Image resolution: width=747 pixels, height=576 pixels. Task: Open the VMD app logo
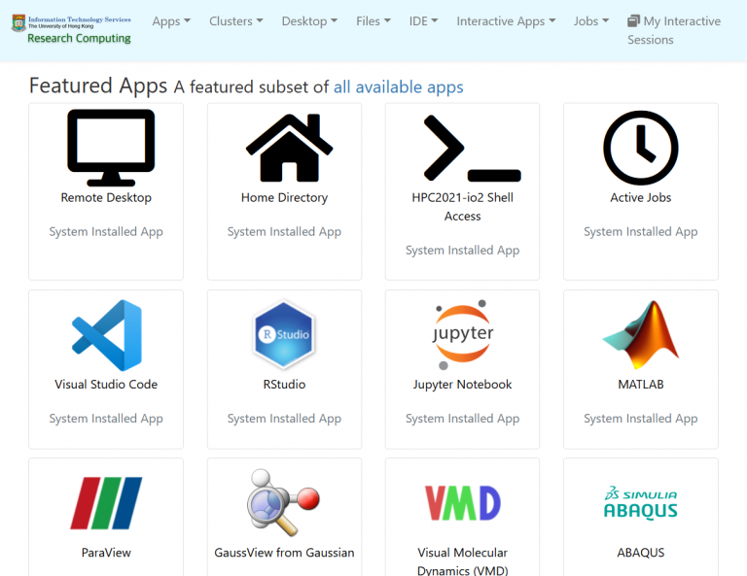coord(462,503)
